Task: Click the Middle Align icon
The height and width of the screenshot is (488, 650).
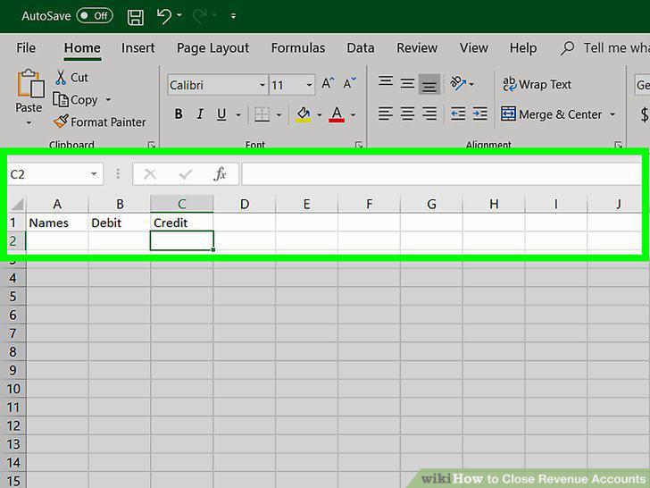Action: pos(407,83)
